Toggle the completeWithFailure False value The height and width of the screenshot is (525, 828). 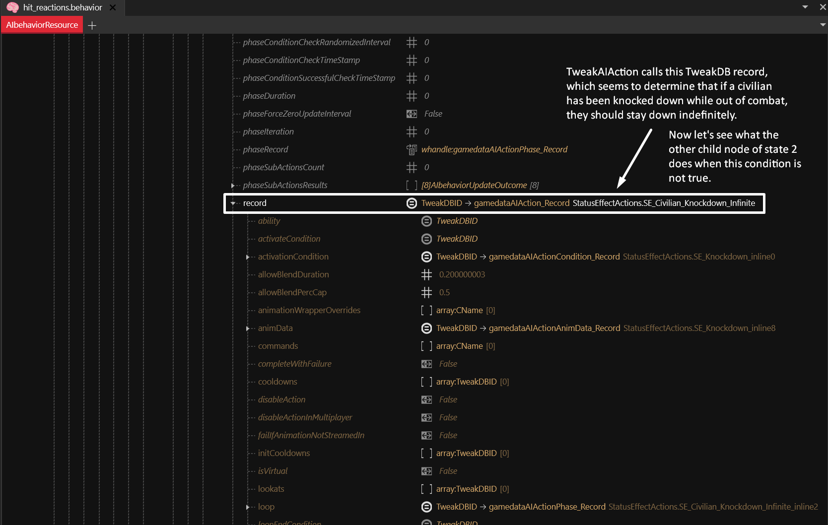point(448,364)
